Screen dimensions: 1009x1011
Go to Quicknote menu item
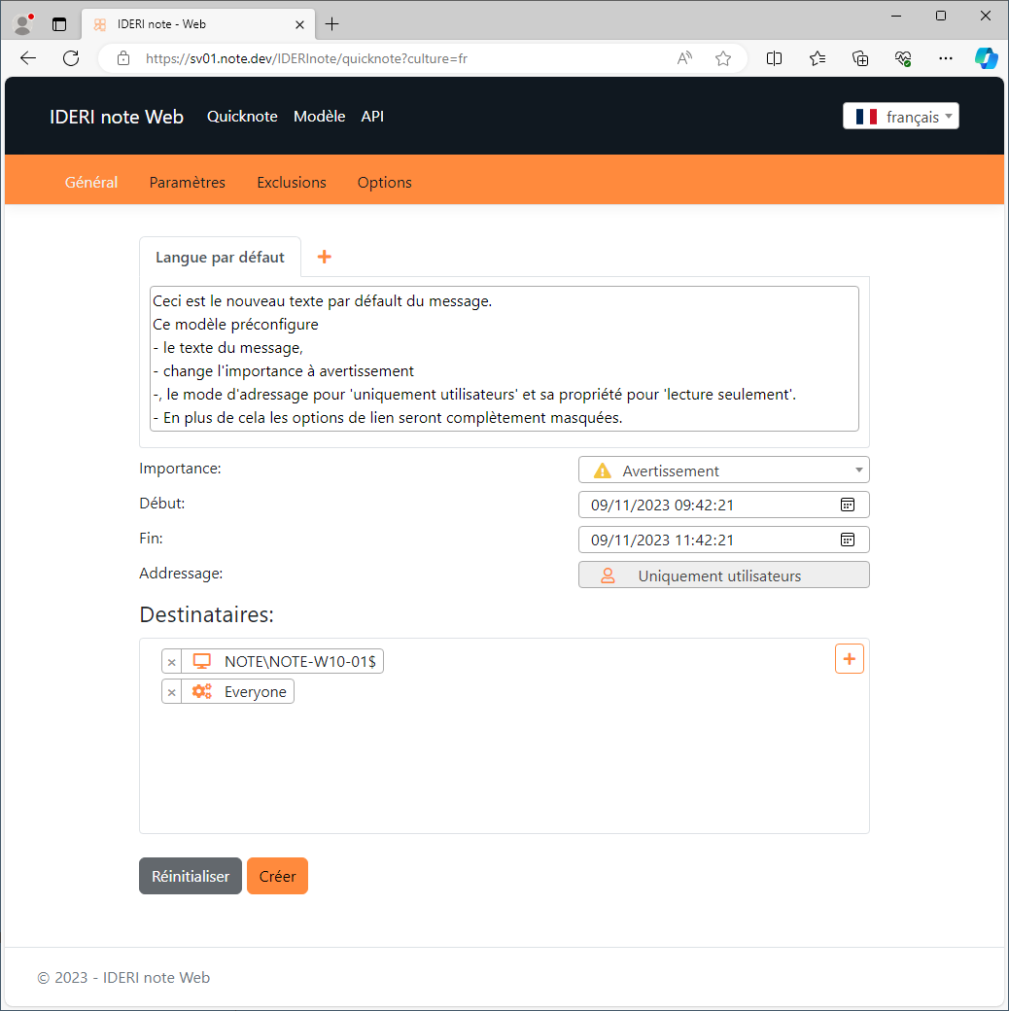click(x=242, y=116)
